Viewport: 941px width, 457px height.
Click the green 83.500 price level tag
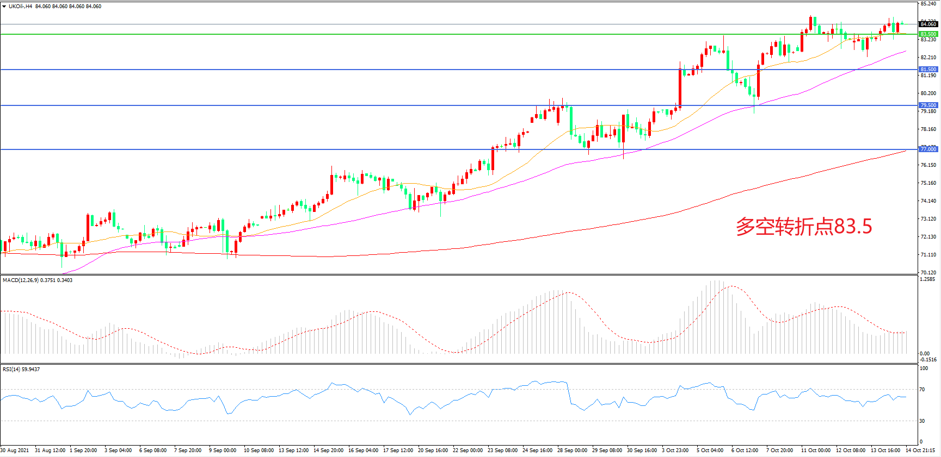928,34
